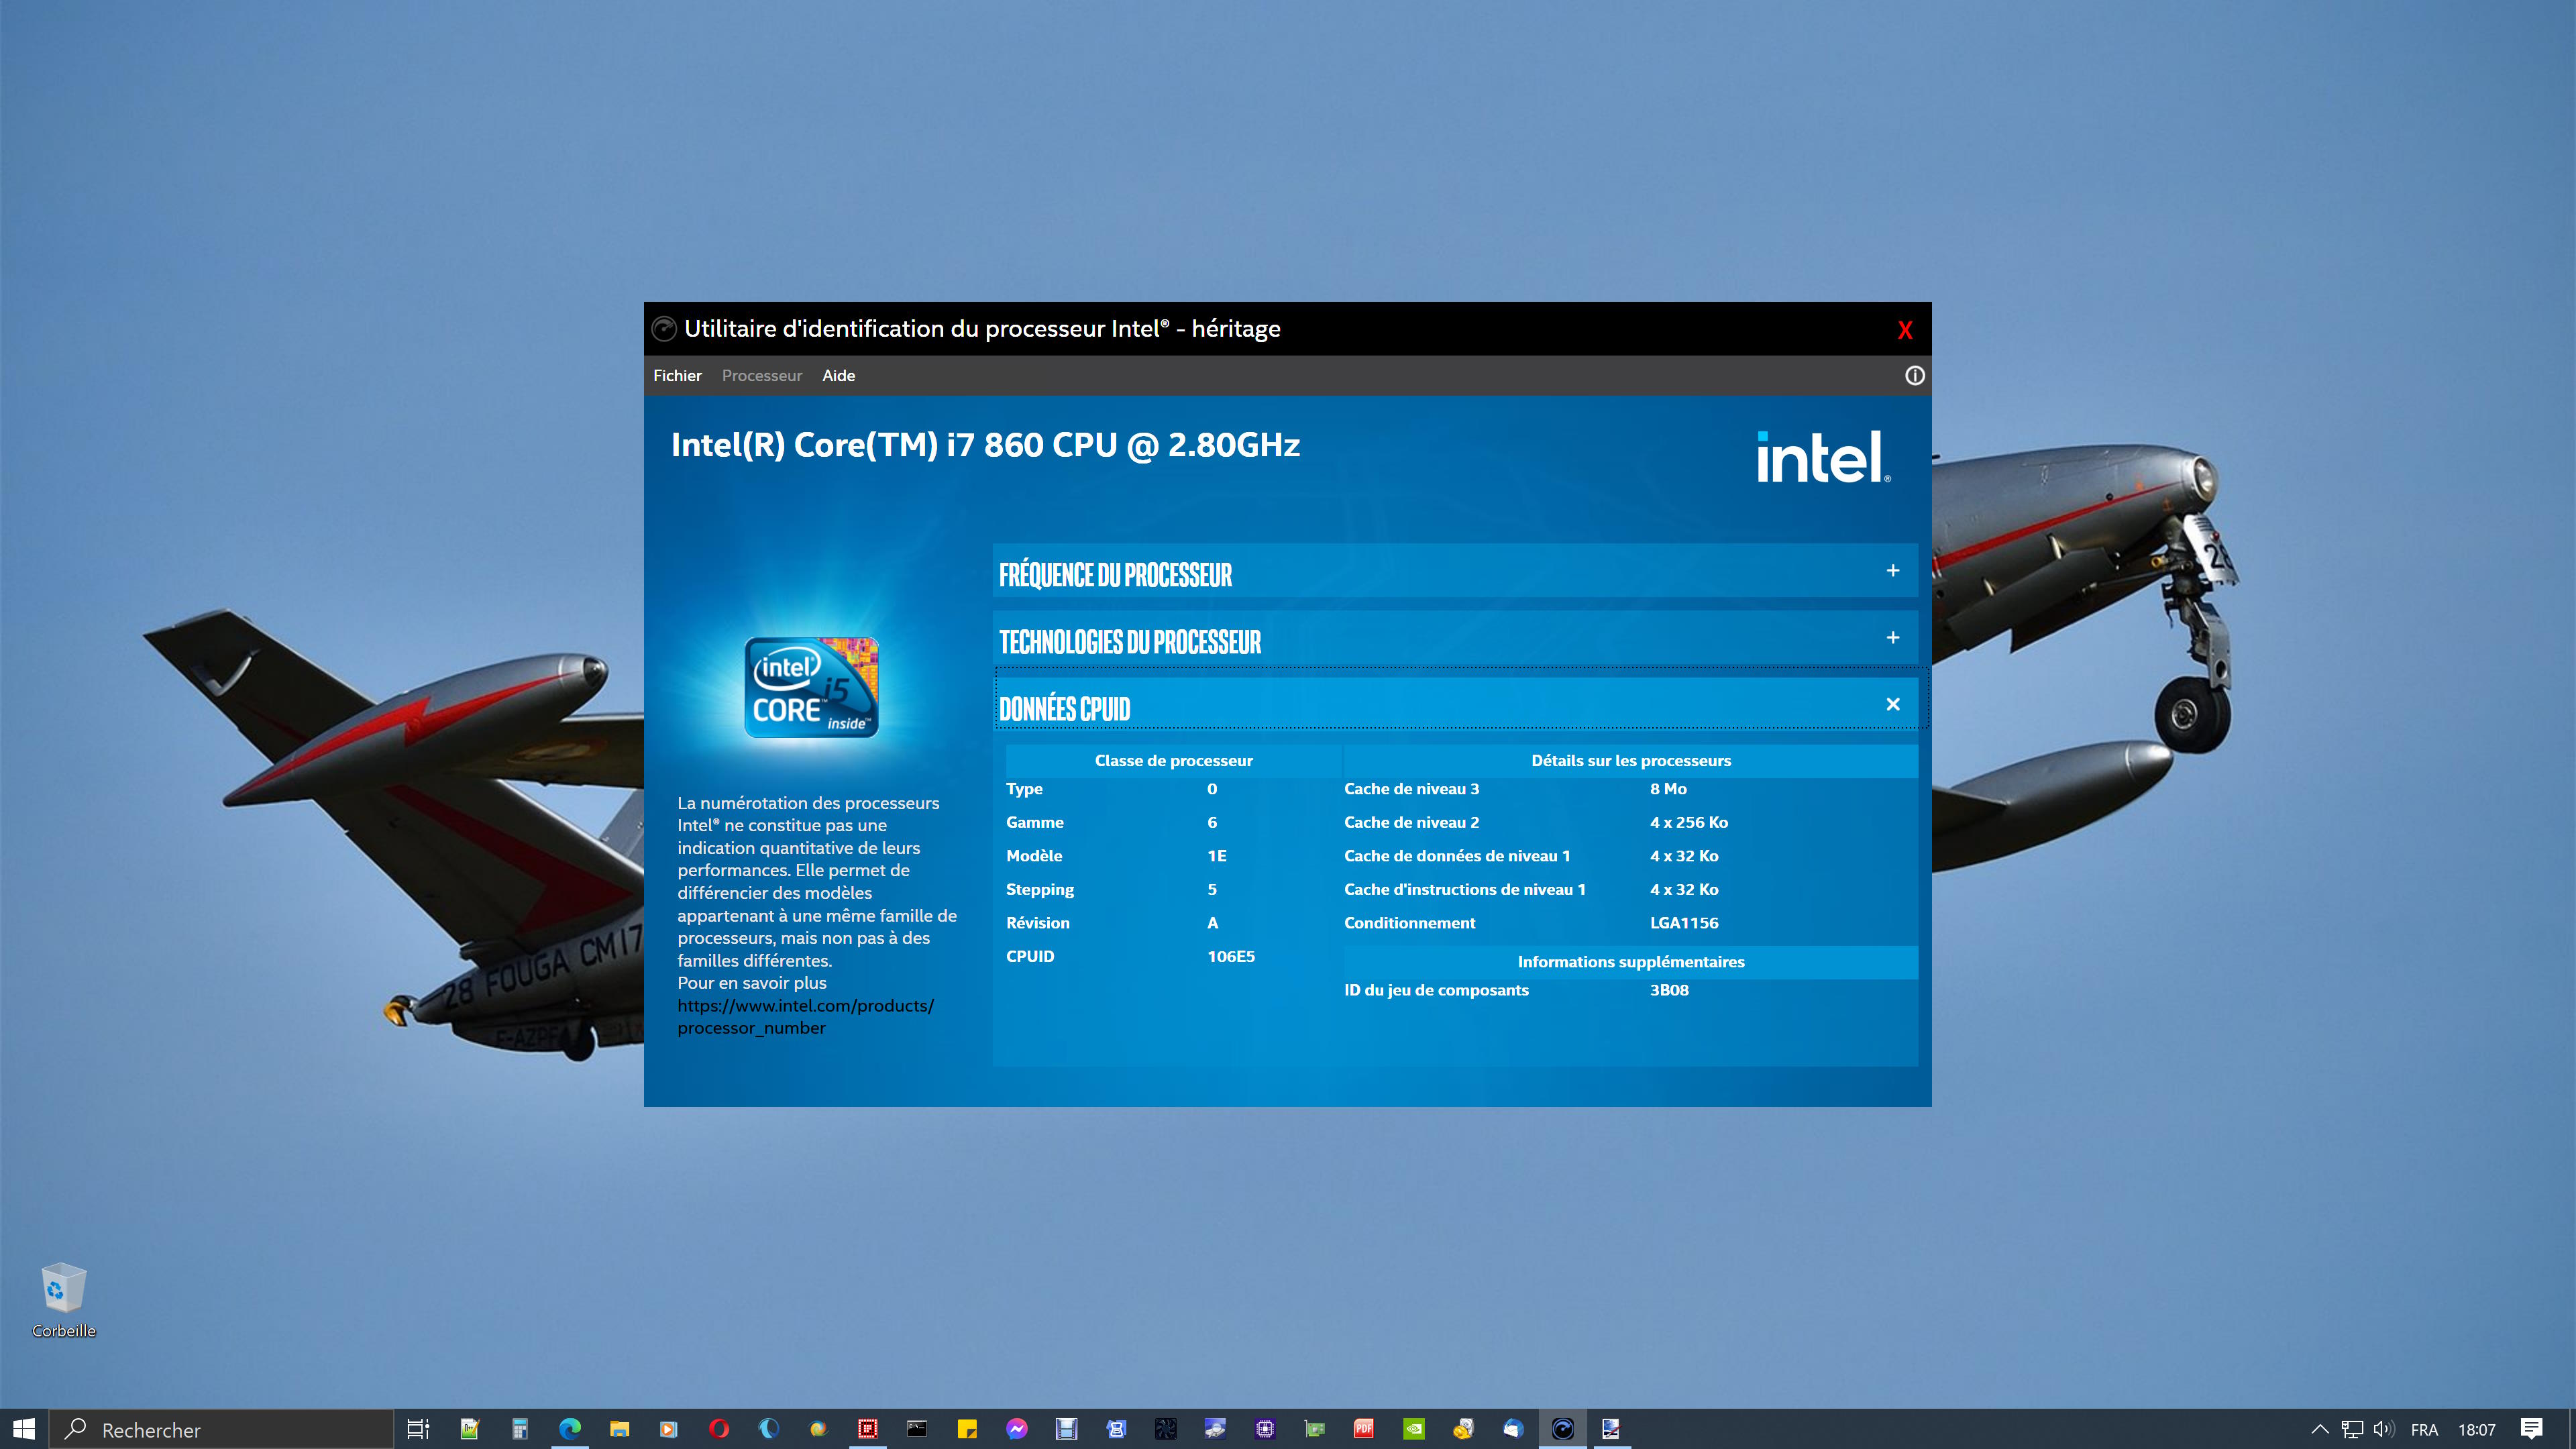2576x1449 pixels.
Task: Open the Aide menu
Action: [x=838, y=375]
